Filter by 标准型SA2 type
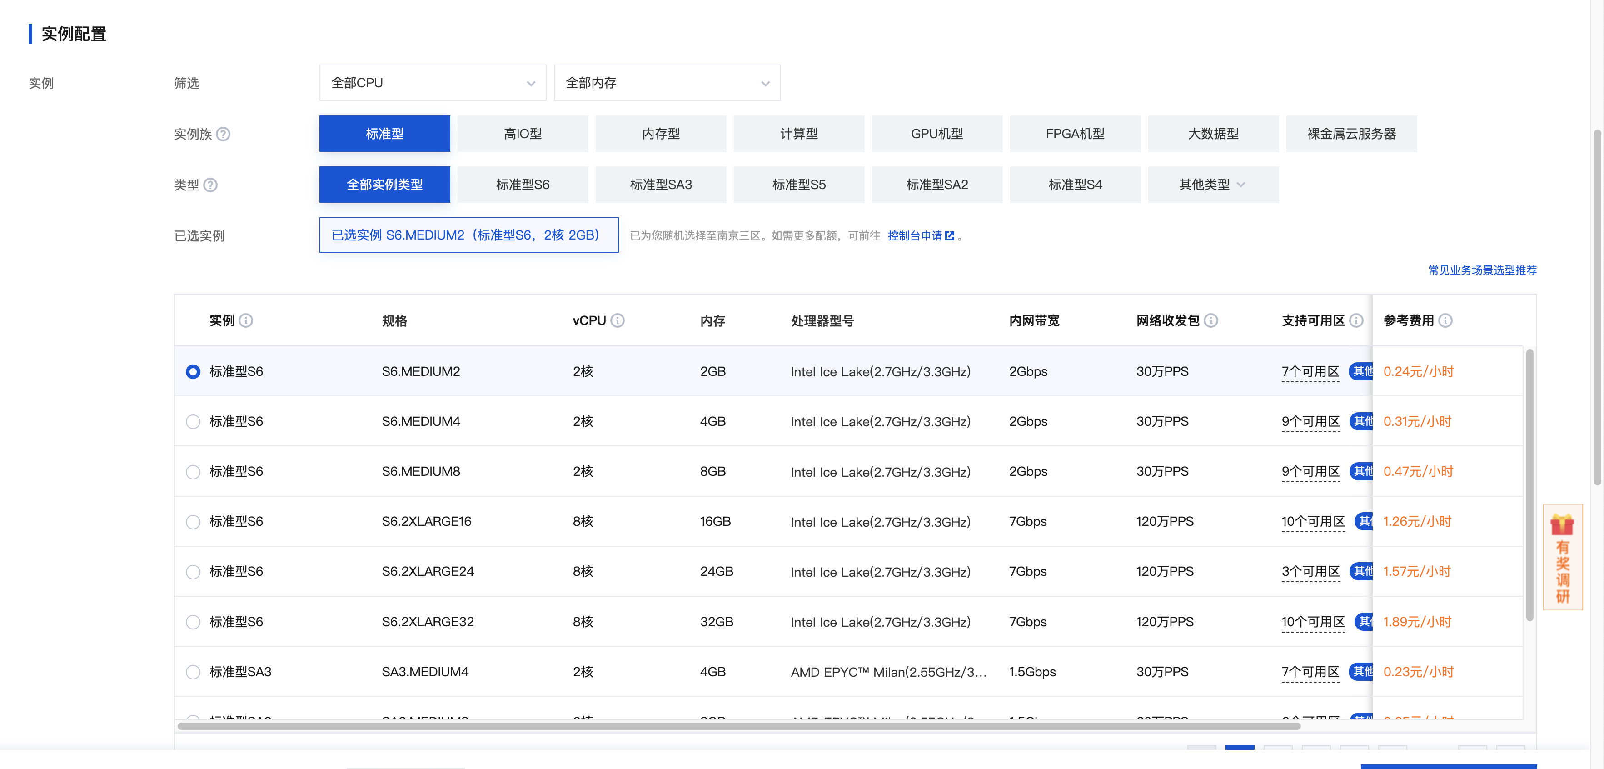 pos(937,185)
